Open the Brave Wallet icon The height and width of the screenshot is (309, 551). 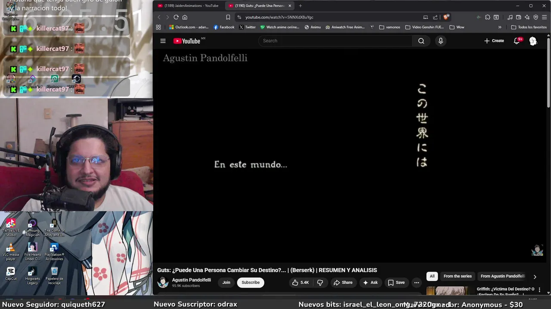point(519,17)
